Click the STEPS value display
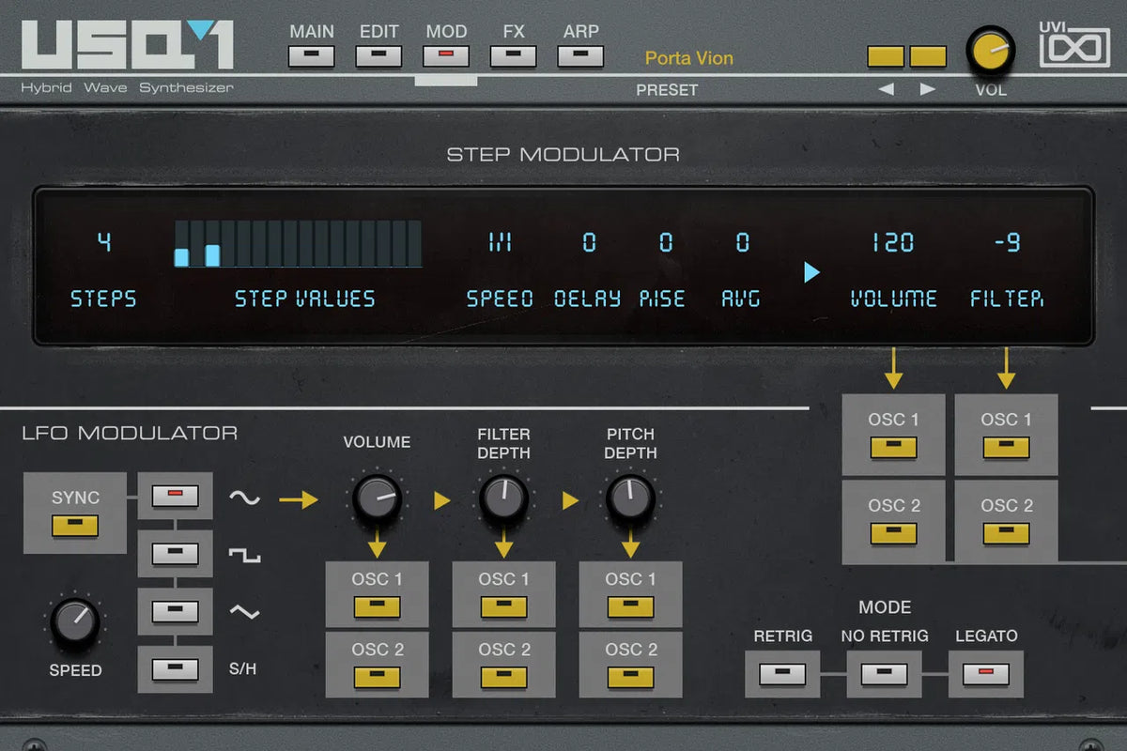1127x751 pixels. pos(104,243)
